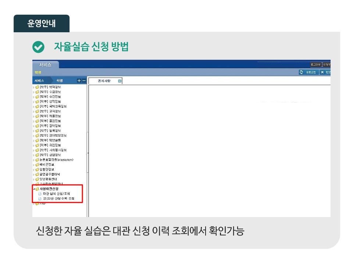Expand the [학부] 학적정보 folder arrow

coord(34,87)
